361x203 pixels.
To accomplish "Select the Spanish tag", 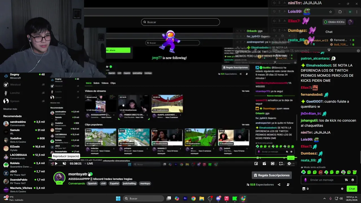I will pos(92,183).
